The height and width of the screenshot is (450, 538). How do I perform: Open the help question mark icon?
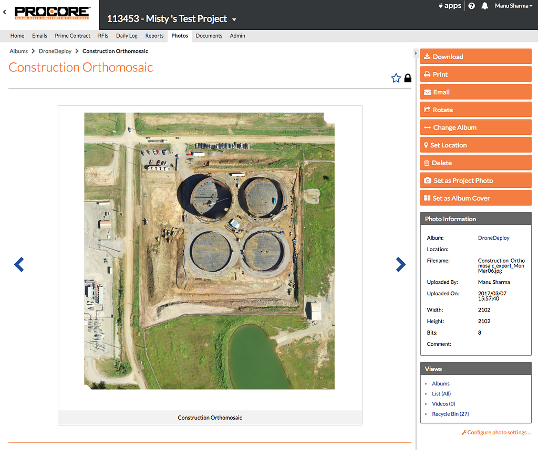click(x=471, y=6)
